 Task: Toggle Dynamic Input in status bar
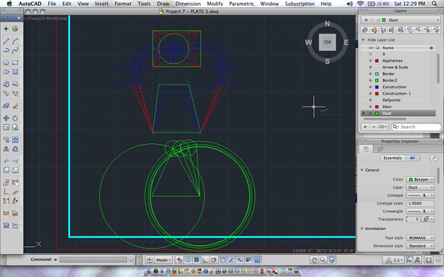(x=240, y=260)
